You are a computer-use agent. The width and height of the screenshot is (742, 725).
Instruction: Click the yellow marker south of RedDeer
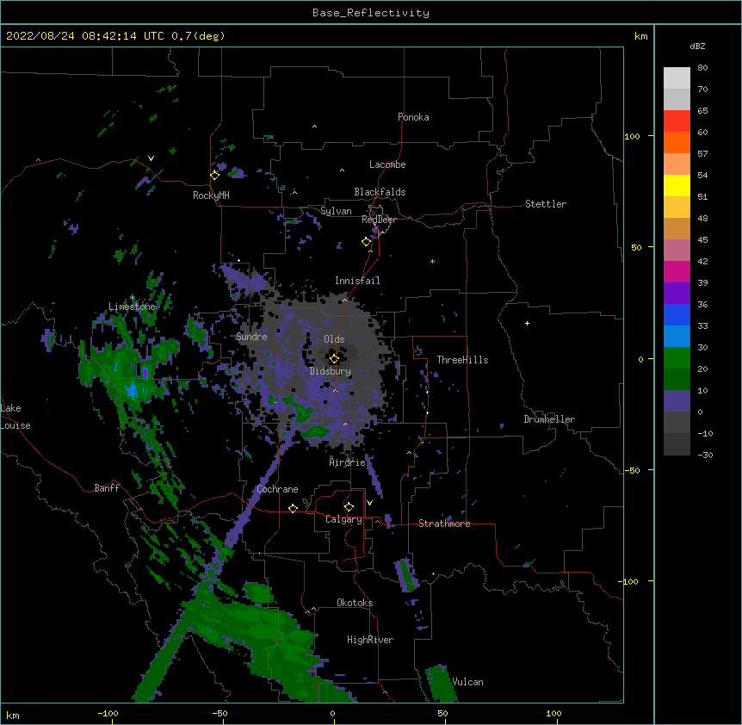point(367,241)
